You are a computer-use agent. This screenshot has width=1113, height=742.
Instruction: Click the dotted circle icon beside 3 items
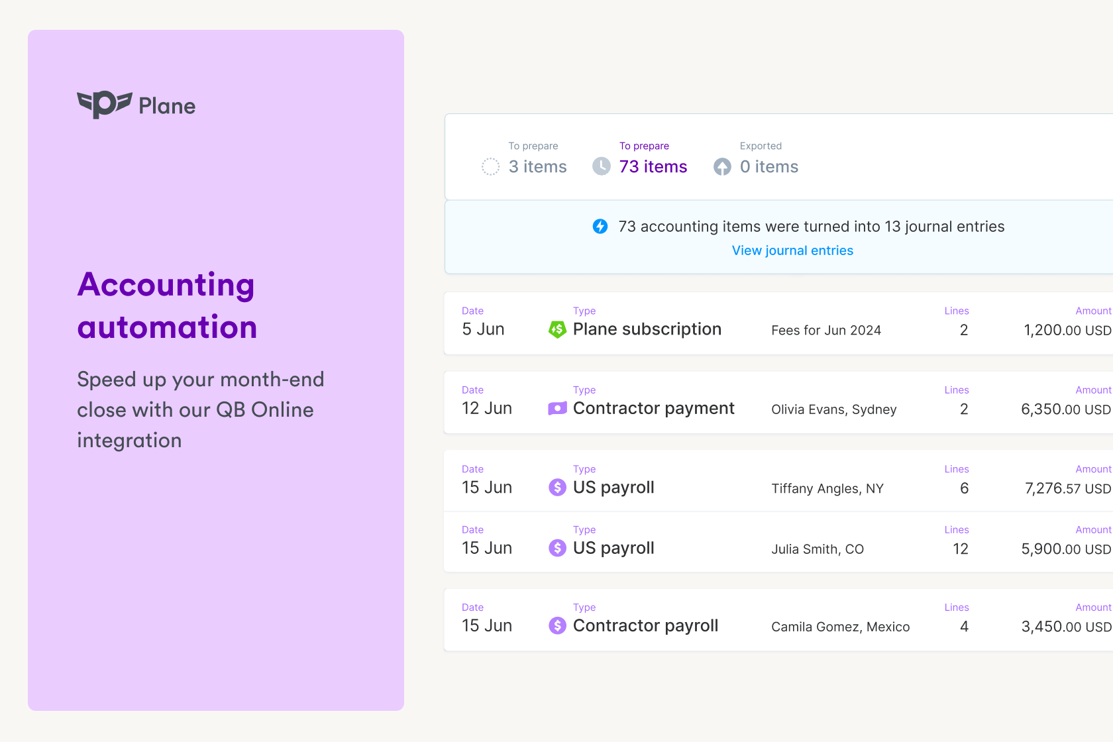tap(490, 167)
